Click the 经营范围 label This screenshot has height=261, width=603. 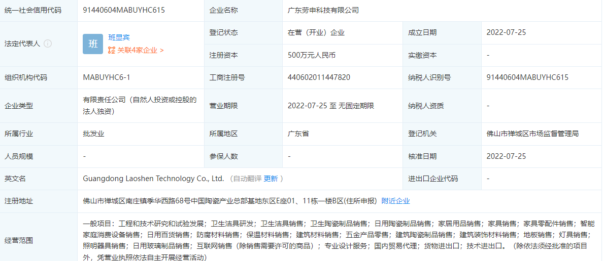18,241
